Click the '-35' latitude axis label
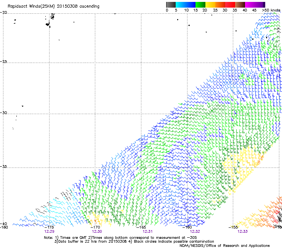 [3, 167]
